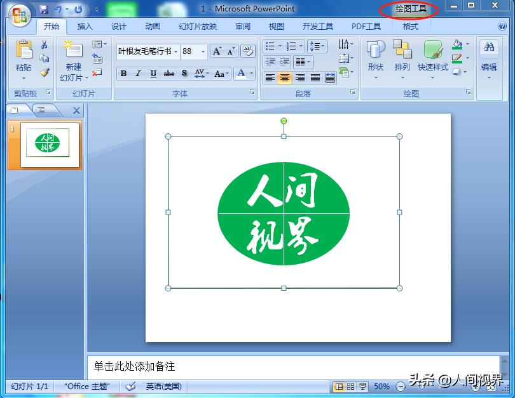Toggle Italic text formatting
Screen dimensions: 515x398
(x=138, y=74)
